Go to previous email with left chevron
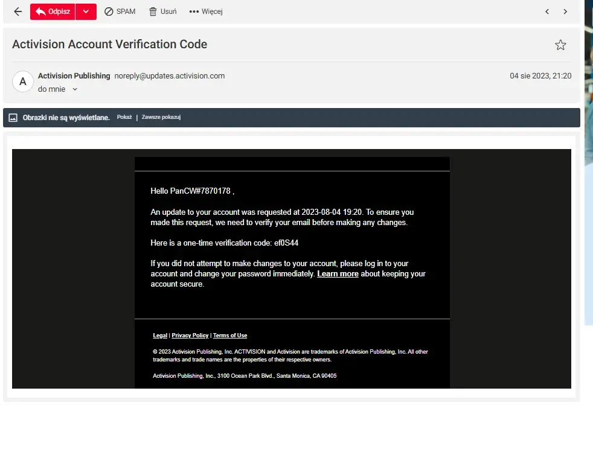Image resolution: width=593 pixels, height=455 pixels. 547,11
